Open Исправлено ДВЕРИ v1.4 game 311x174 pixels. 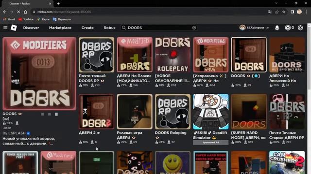(210, 55)
